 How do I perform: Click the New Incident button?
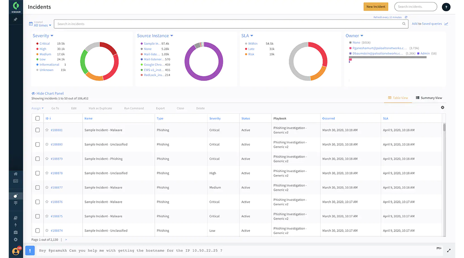[x=376, y=7]
